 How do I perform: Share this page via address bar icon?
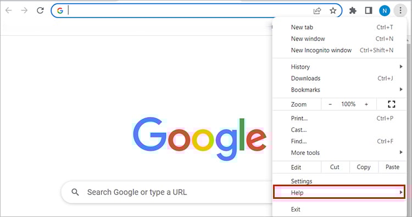[317, 10]
